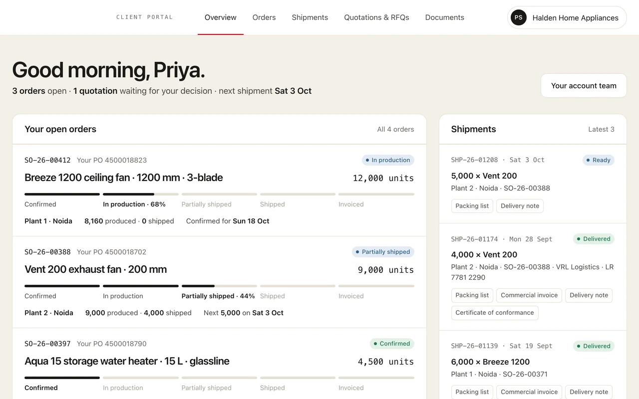Click Your PO 4500018790 text
Screen dimensions: 639x399
pos(112,344)
